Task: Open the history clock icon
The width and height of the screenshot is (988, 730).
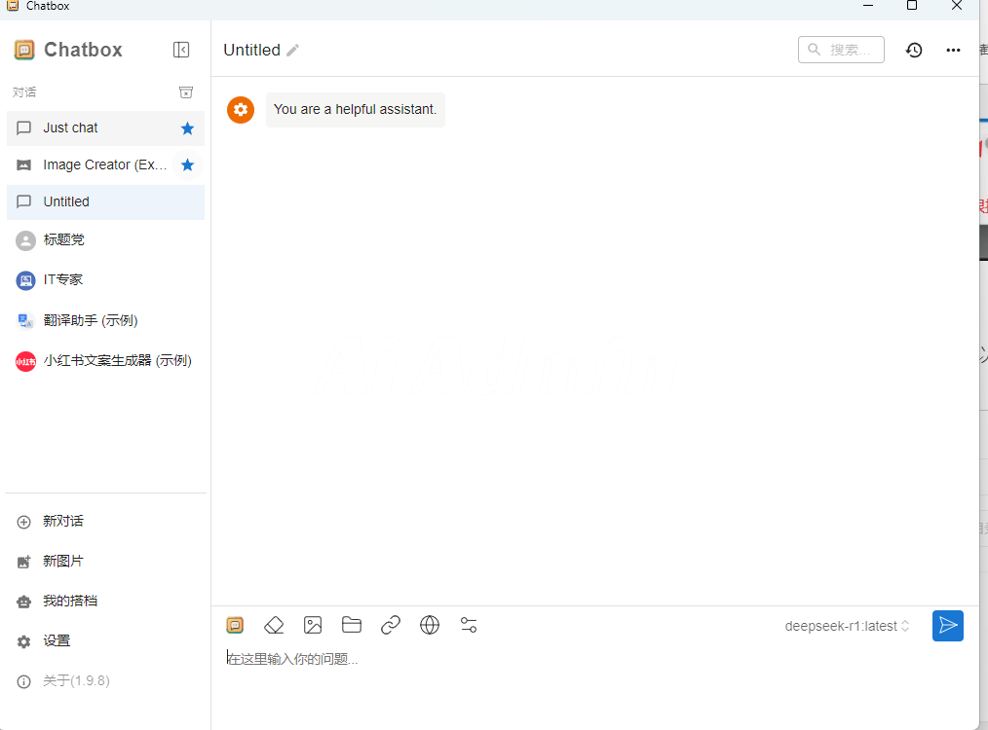Action: pos(913,50)
